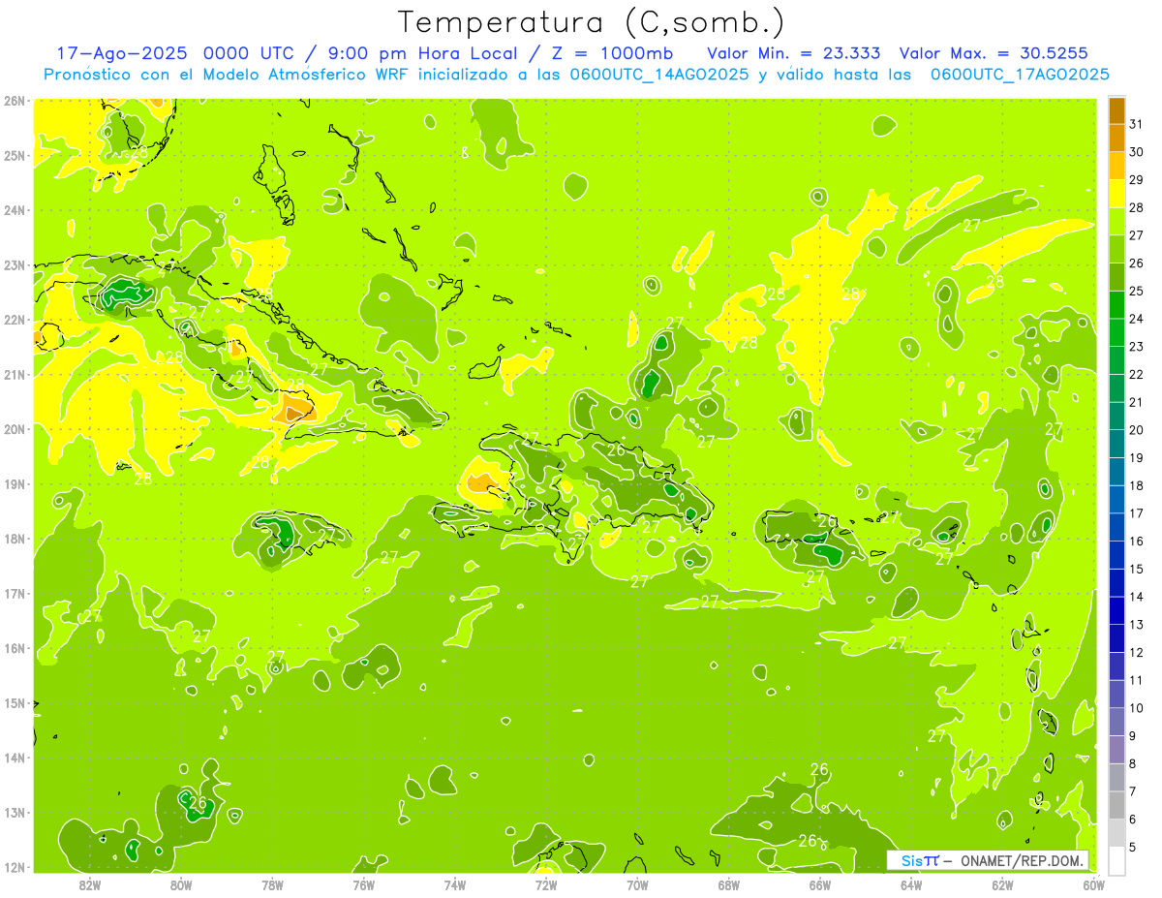Click the '26N' latitude axis label

click(x=14, y=100)
